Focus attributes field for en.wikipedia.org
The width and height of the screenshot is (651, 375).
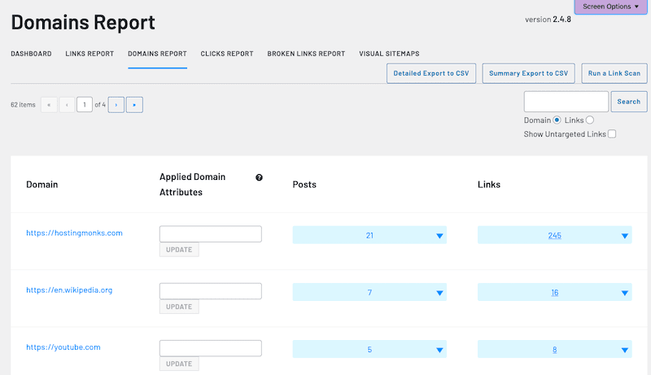211,291
